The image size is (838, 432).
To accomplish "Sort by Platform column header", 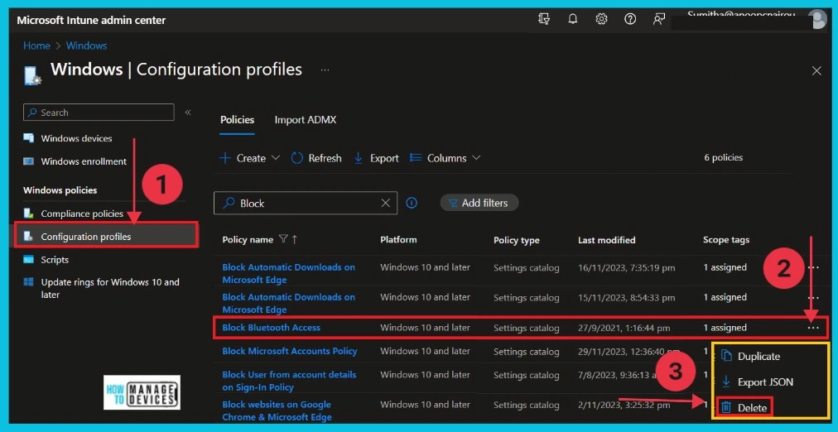I will pos(398,240).
